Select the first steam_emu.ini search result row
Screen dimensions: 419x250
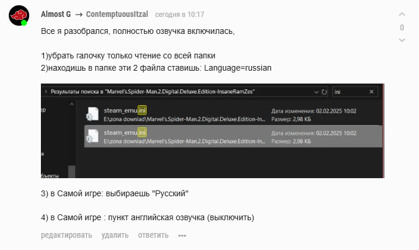[x=234, y=114]
